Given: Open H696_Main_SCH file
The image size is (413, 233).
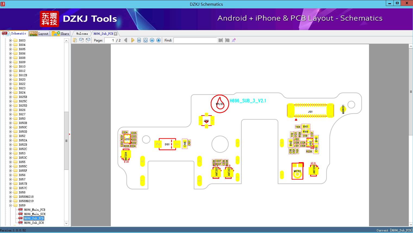Looking at the screenshot, I should click(x=34, y=214).
